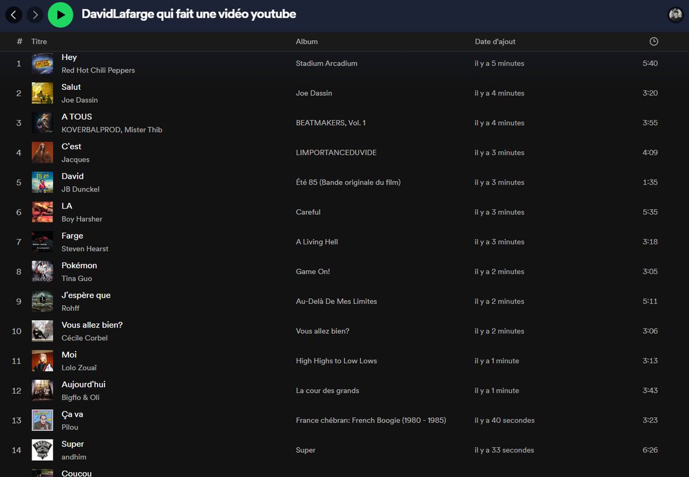Click playlist title DavidLafarge qui fait une vidéo youtube
The image size is (689, 477).
tap(189, 14)
